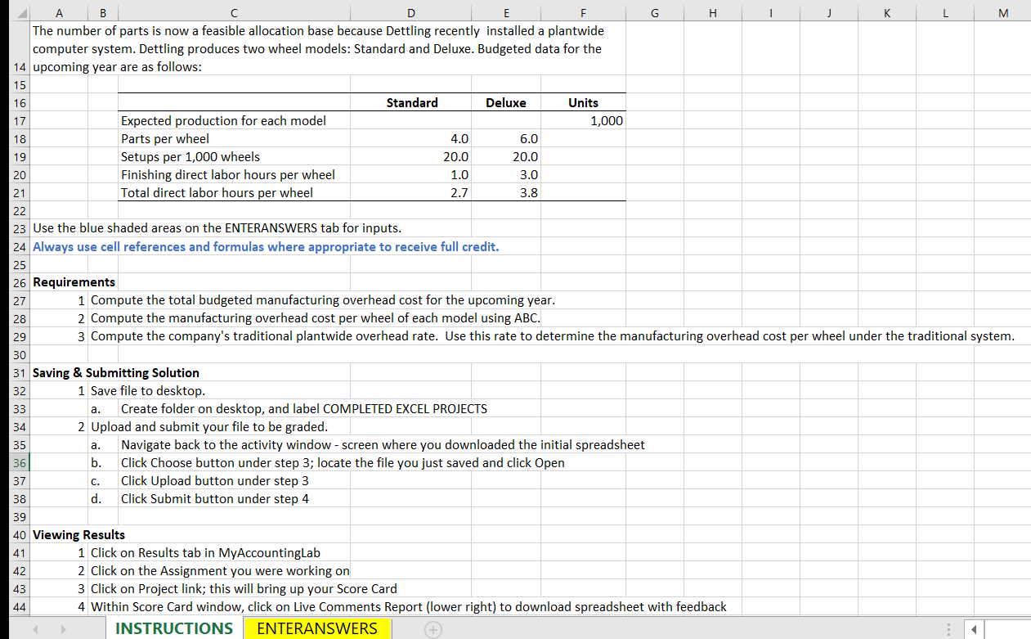Screen dimensions: 1031x639
Task: Click the Deluxe column heading cell
Action: pyautogui.click(x=506, y=102)
